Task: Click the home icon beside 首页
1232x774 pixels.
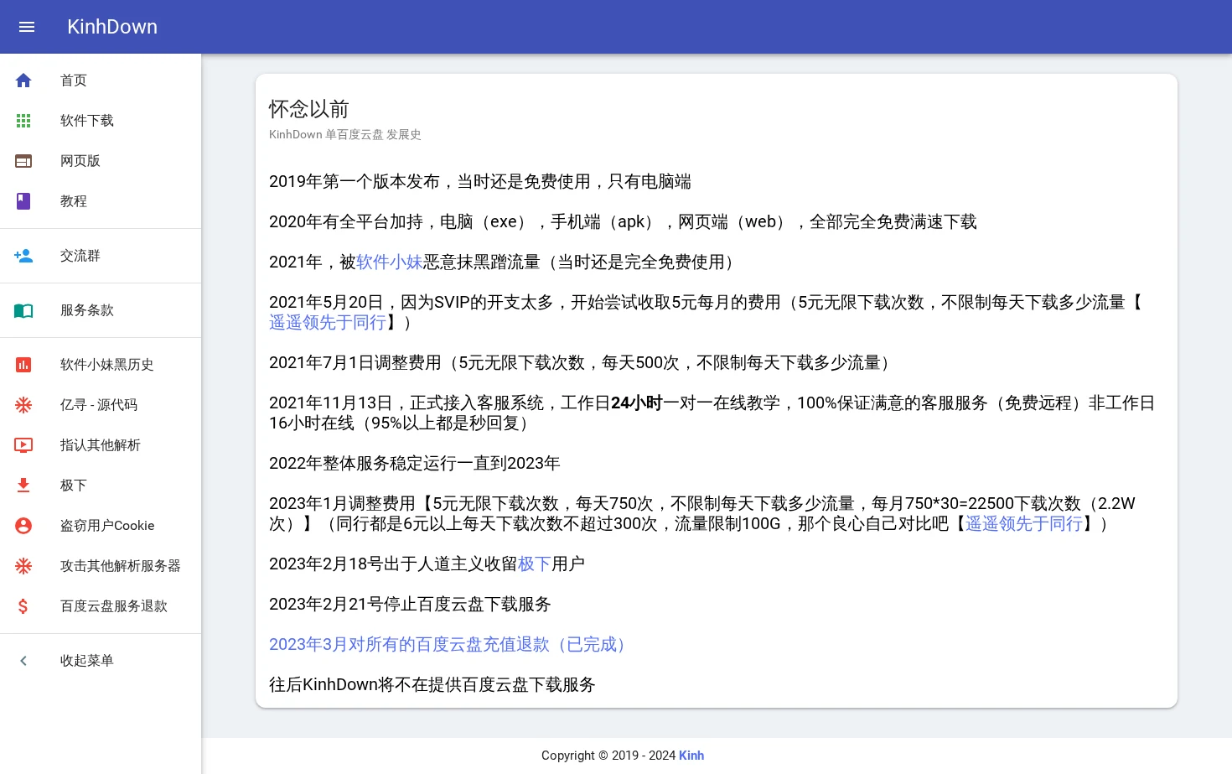Action: click(x=23, y=81)
